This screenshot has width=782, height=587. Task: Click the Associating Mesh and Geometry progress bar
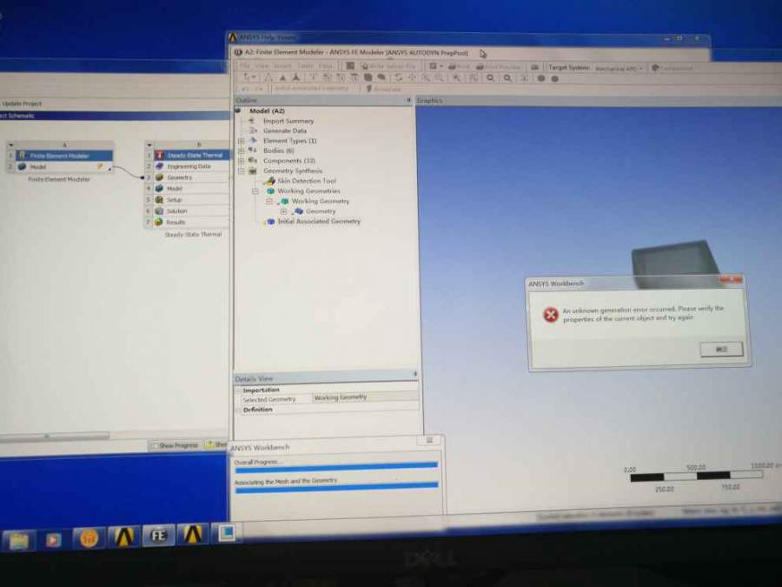[336, 486]
